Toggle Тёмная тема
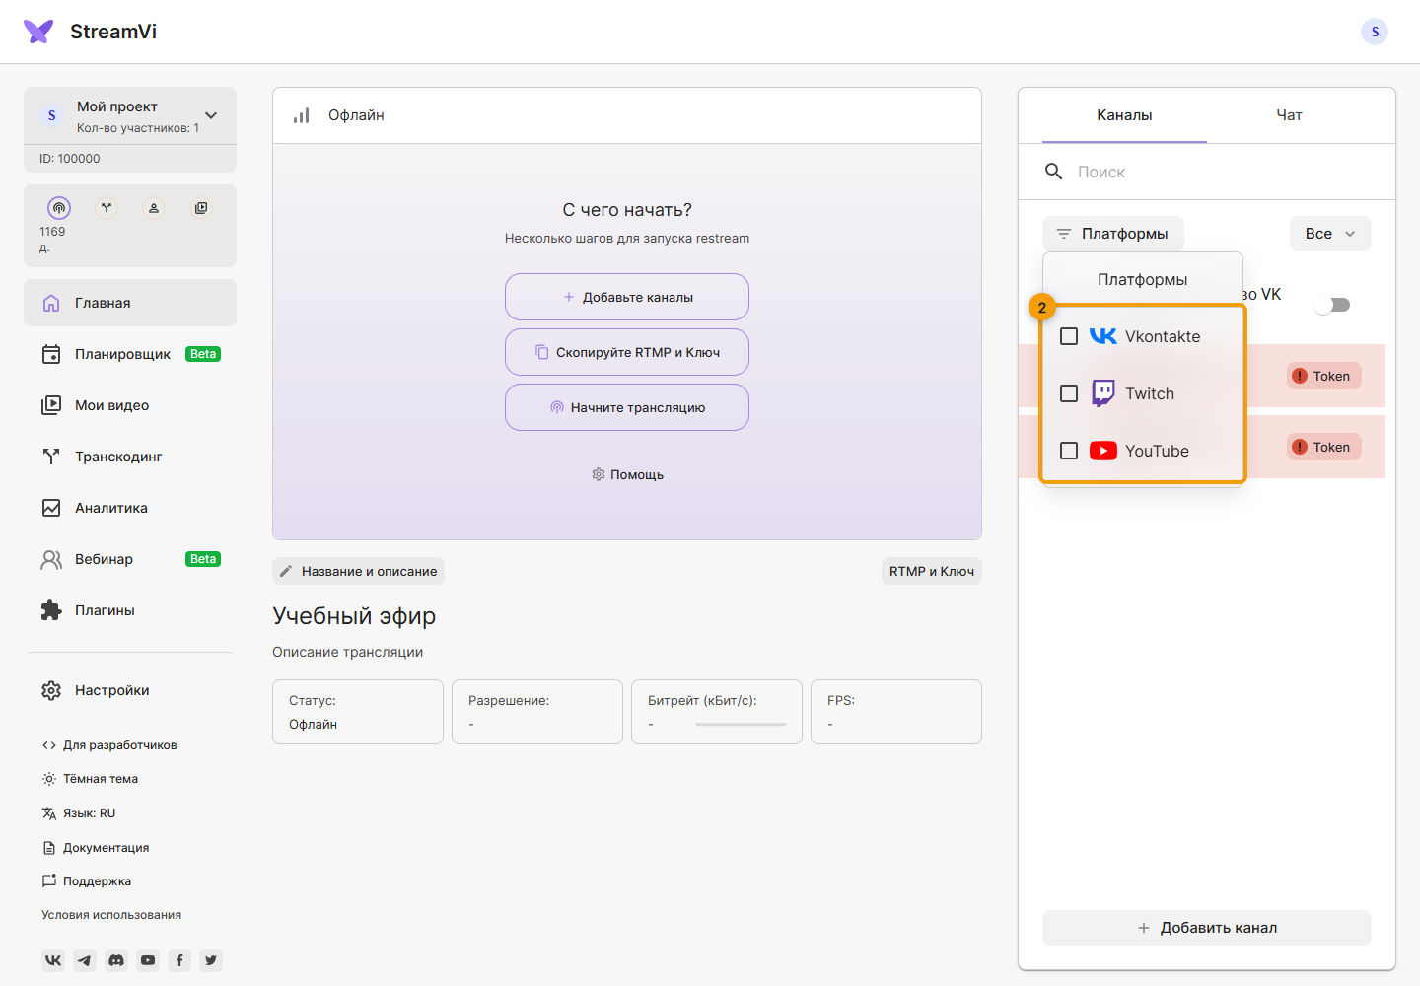The height and width of the screenshot is (986, 1420). click(x=90, y=779)
